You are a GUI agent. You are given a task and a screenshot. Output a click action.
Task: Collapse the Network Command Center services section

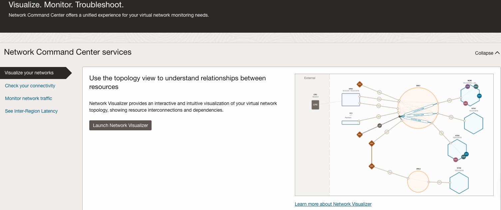coord(487,53)
